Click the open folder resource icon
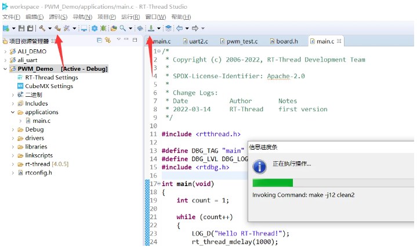The image size is (417, 247). [x=114, y=28]
